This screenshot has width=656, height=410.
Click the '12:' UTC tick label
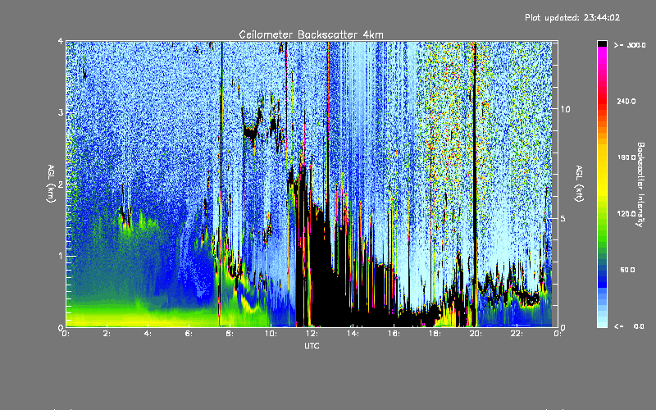(x=312, y=334)
